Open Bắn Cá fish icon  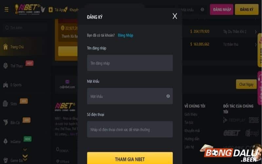[6, 122]
